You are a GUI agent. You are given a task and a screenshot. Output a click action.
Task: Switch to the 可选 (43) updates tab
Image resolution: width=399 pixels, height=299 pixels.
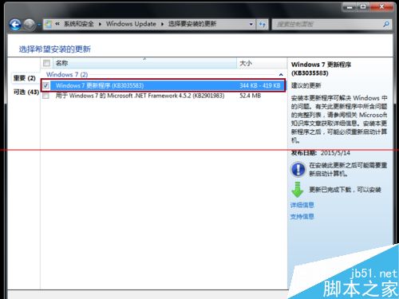pos(26,92)
